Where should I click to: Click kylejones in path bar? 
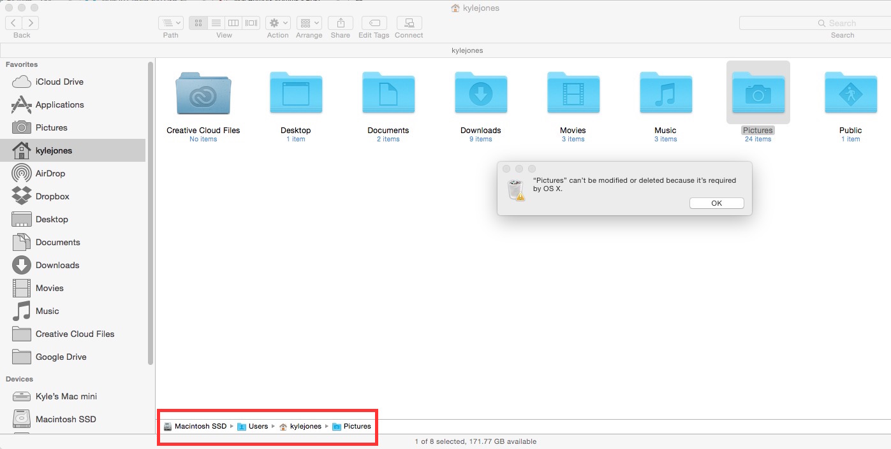(x=300, y=426)
